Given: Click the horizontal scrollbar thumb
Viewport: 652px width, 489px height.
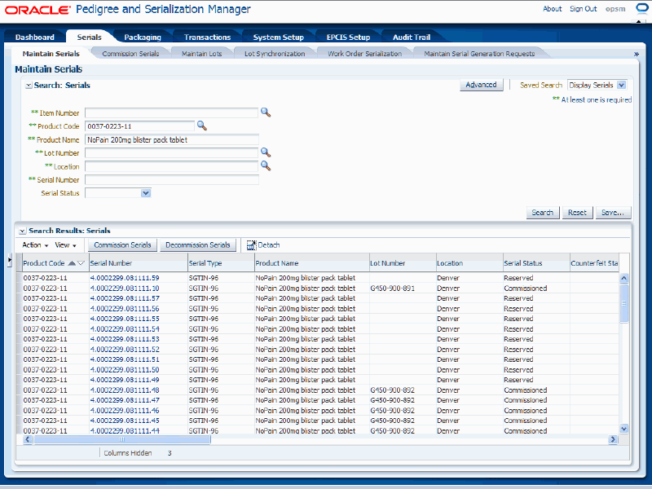Looking at the screenshot, I should click(x=121, y=439).
